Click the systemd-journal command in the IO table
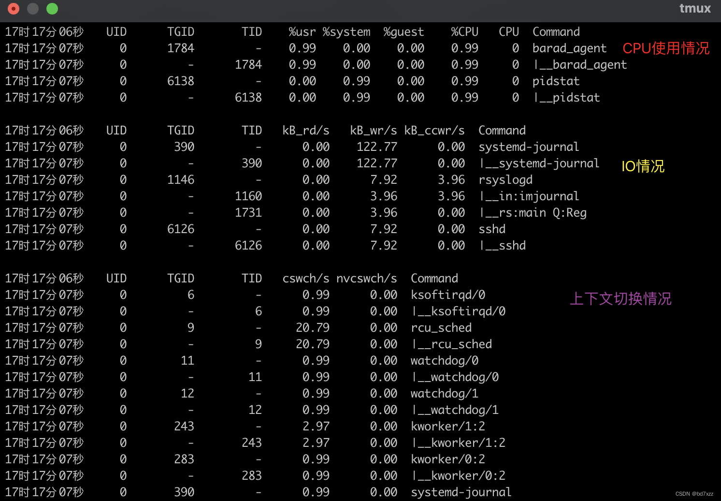Screen dimensions: 721x501 pos(529,147)
